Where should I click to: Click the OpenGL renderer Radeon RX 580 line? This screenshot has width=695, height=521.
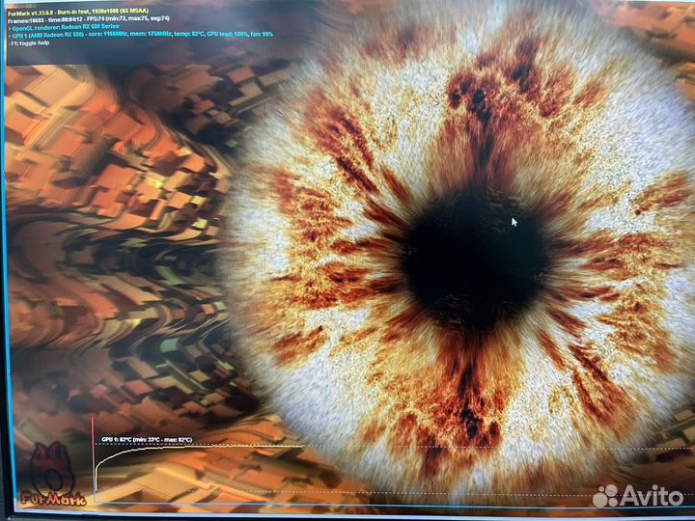(x=77, y=27)
